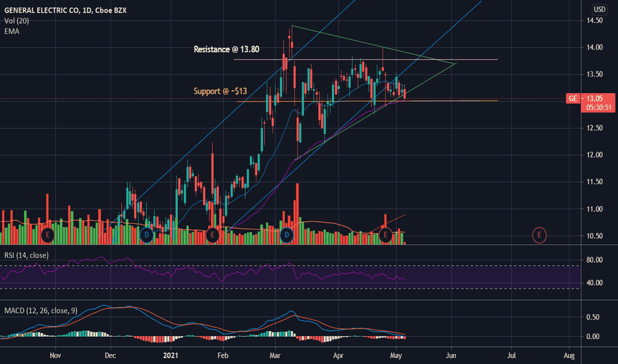Click the Feb label on time axis
Viewport: 618px width, 364px height.
(223, 355)
